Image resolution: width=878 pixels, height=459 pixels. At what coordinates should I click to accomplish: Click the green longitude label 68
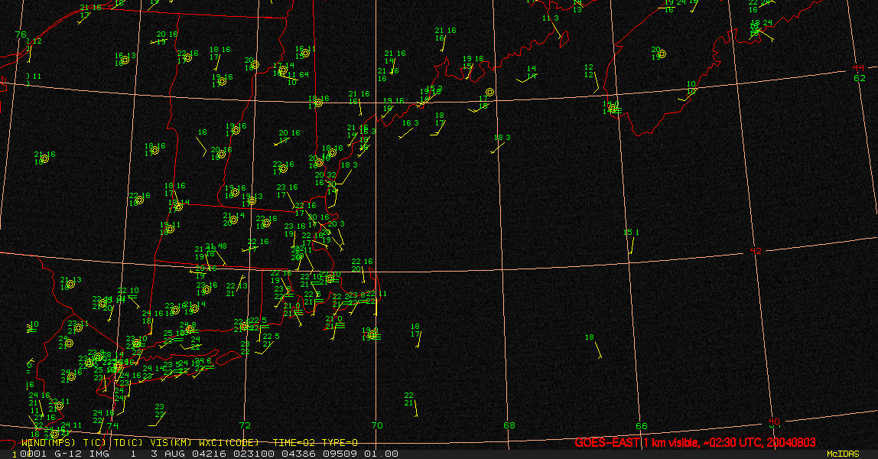click(509, 425)
